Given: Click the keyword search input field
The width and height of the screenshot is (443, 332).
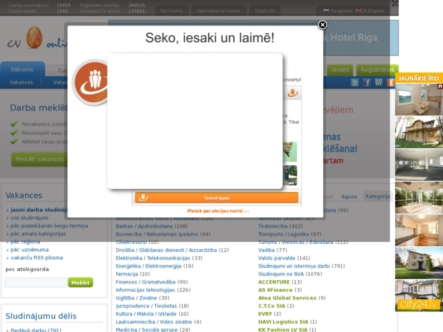Looking at the screenshot, I should (x=35, y=282).
